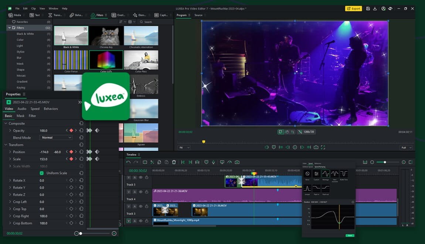Adjust the Properties keyframe zoom slider
This screenshot has width=425, height=244.
(81, 233)
